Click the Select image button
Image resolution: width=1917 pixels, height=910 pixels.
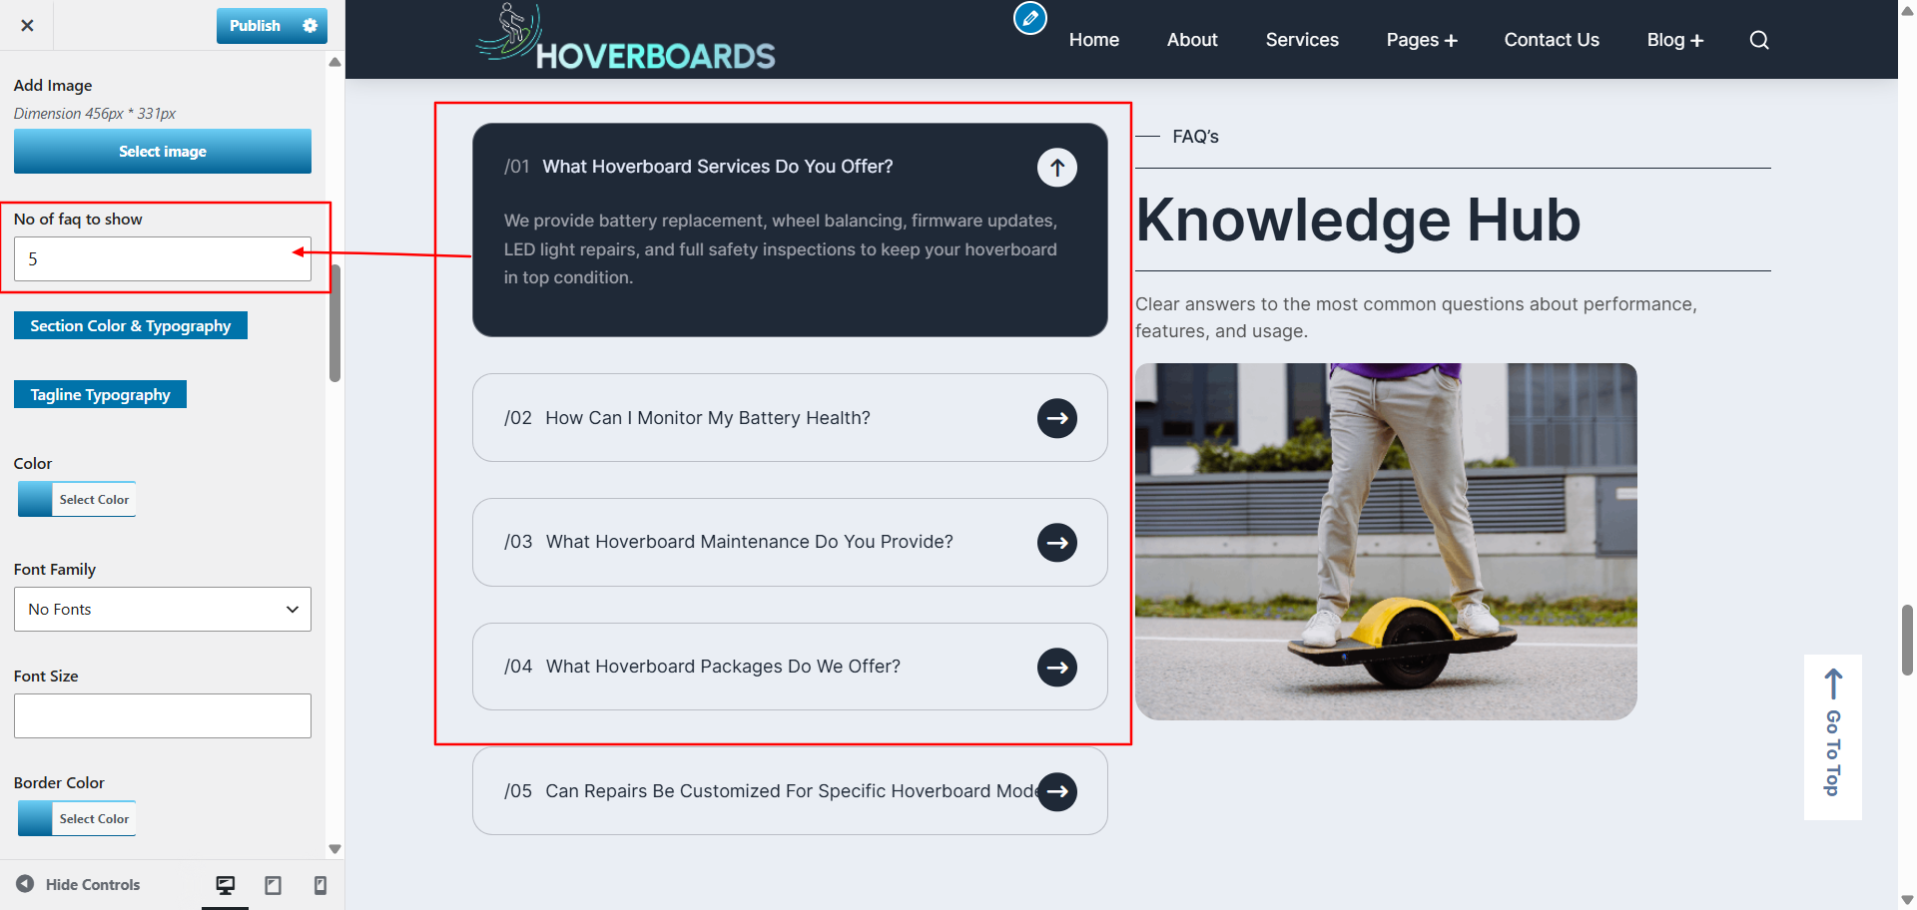[163, 152]
